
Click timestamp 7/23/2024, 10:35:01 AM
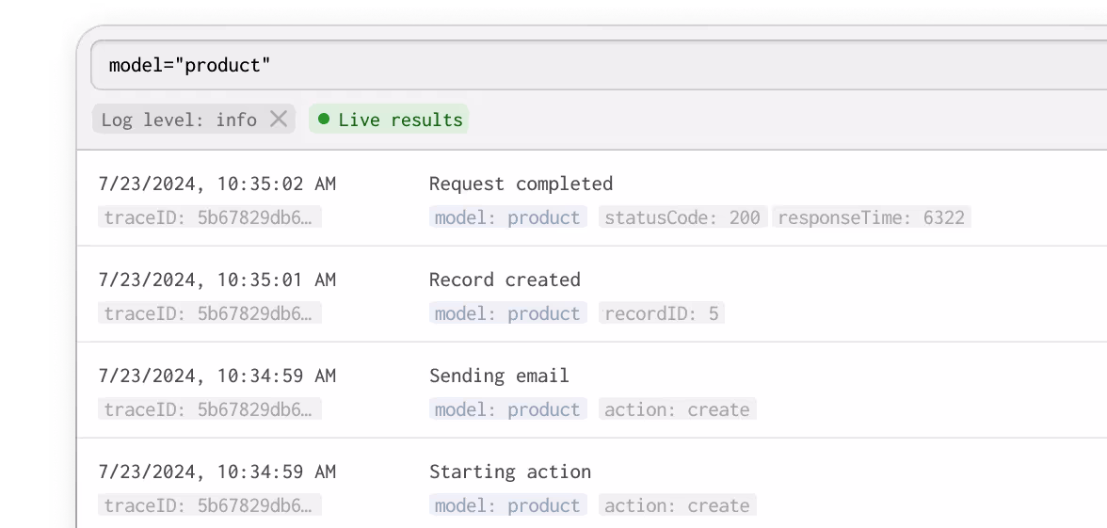[217, 280]
